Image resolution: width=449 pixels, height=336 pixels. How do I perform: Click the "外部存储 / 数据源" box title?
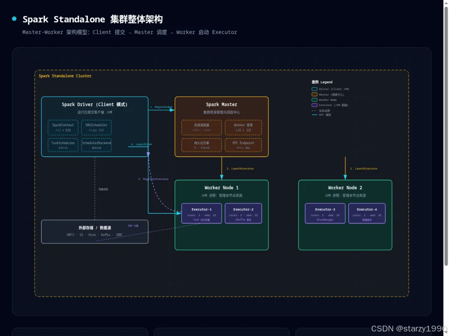coord(95,228)
